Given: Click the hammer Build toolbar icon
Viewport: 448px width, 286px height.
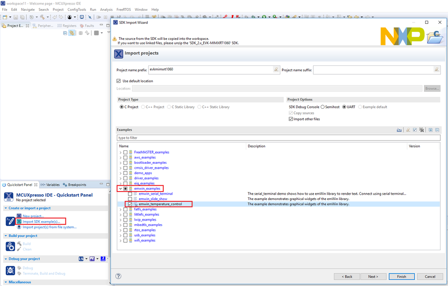Looking at the screenshot, I should coord(42,17).
